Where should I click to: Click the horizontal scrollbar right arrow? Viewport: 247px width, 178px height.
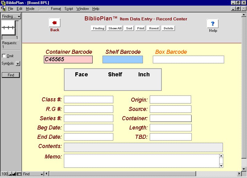click(x=239, y=174)
